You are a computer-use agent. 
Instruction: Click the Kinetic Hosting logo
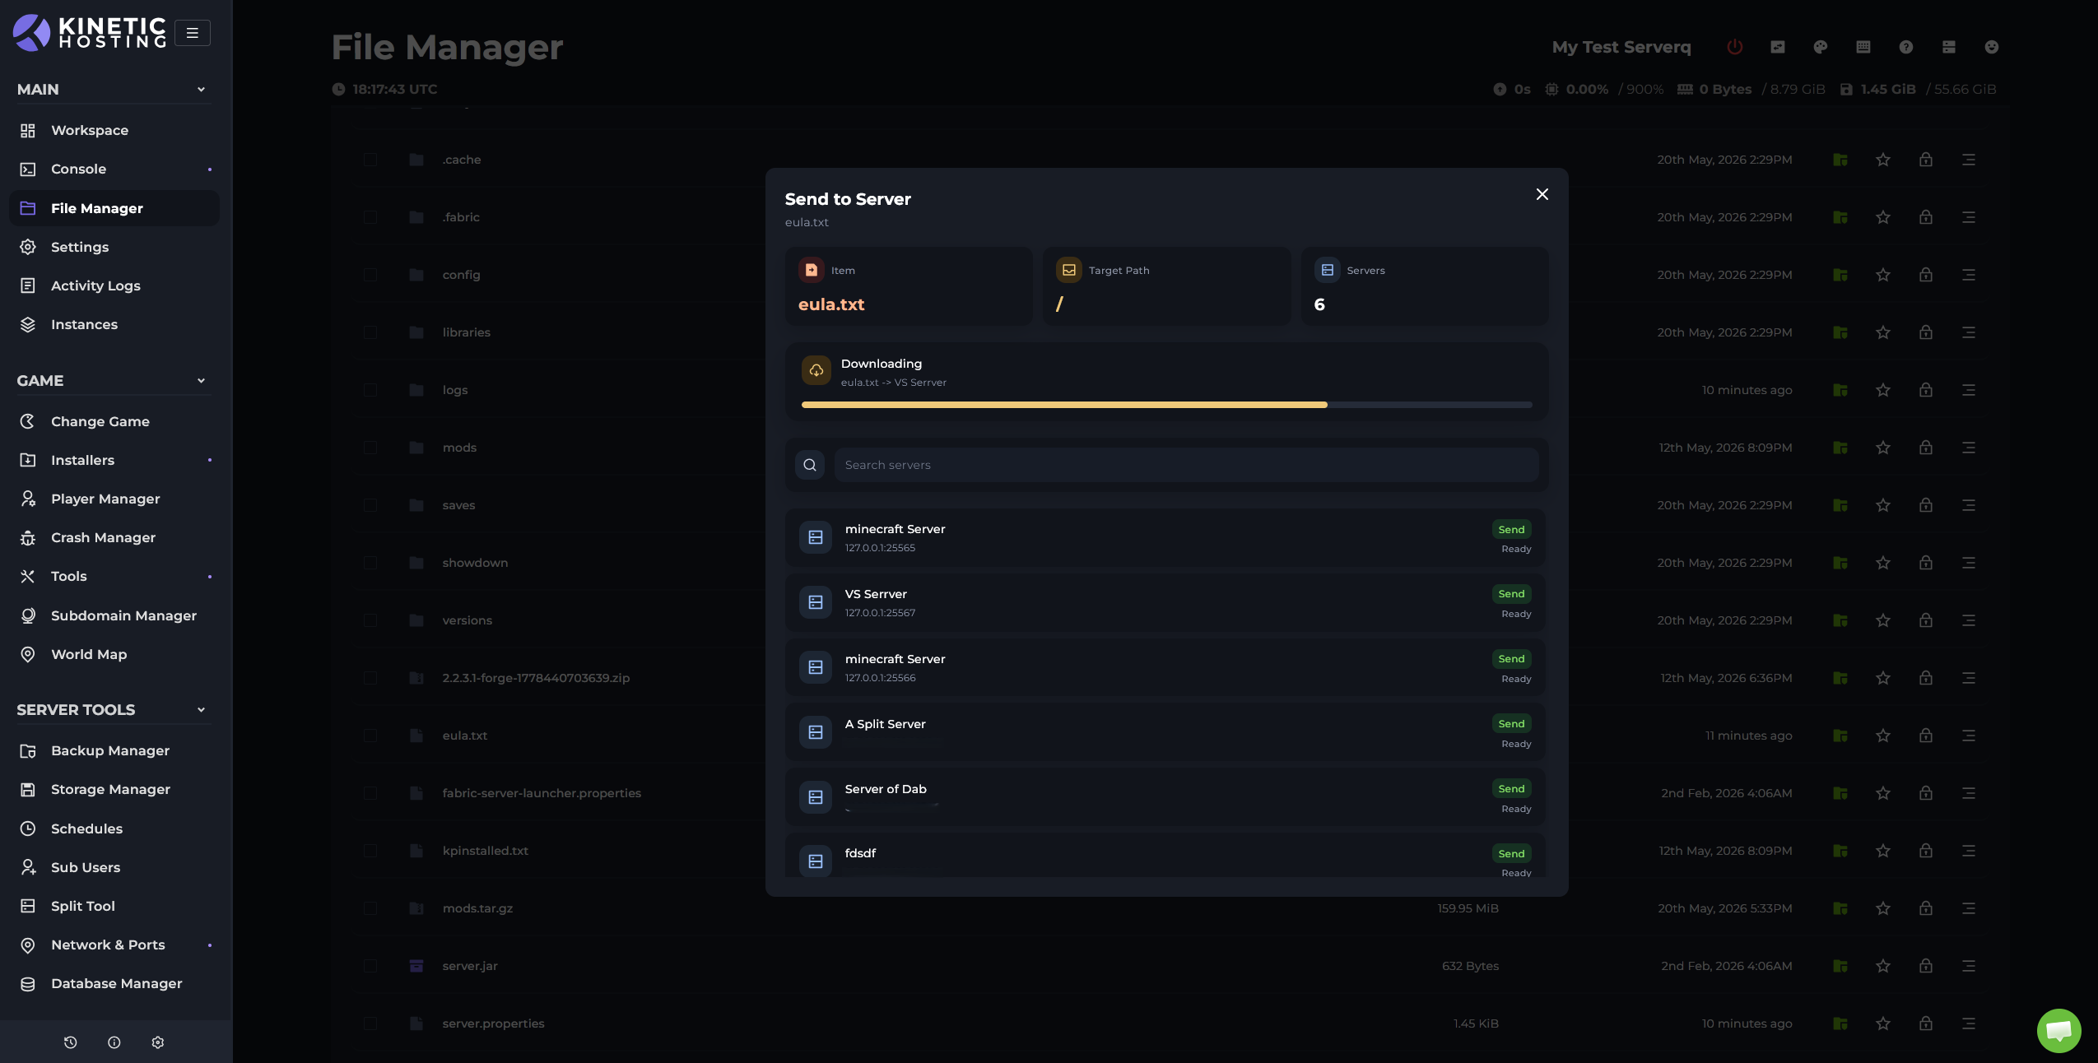(x=89, y=33)
